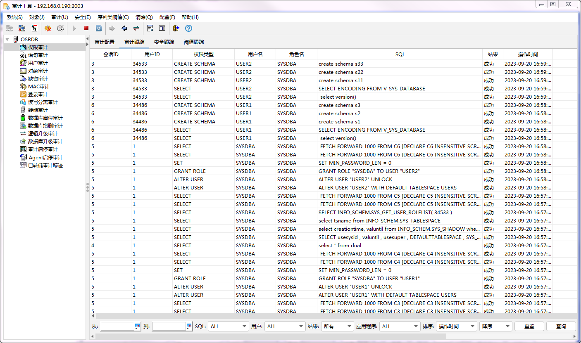Click the blue refresh toolbar icon
The image size is (581, 343).
pyautogui.click(x=99, y=28)
